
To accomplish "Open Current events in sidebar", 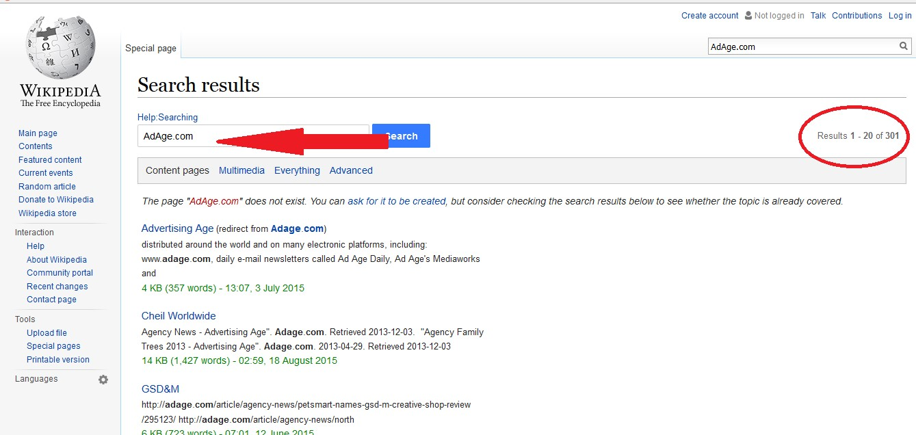I will tap(45, 173).
